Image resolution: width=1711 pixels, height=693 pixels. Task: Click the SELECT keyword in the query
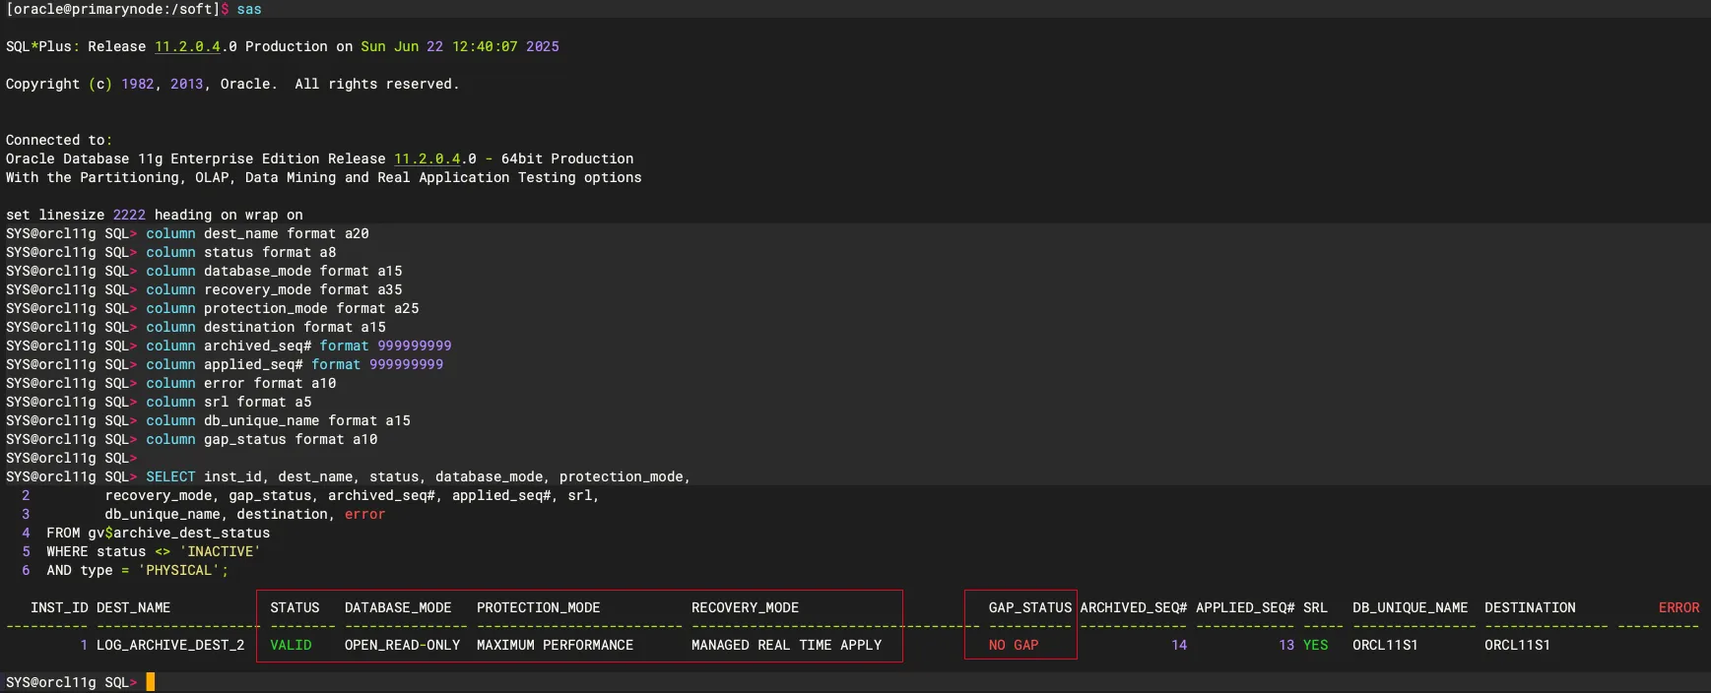pyautogui.click(x=170, y=476)
